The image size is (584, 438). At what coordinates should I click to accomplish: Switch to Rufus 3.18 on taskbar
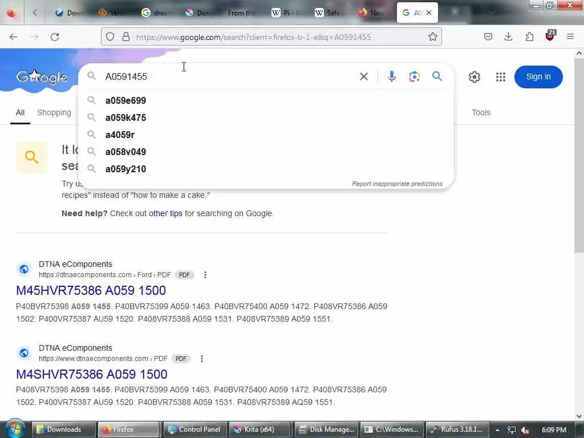(457, 429)
